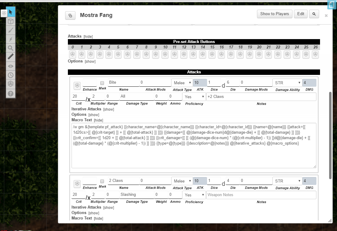Click the Bite Crit field showing 20
Screen dimensions: 337x231
point(78,96)
